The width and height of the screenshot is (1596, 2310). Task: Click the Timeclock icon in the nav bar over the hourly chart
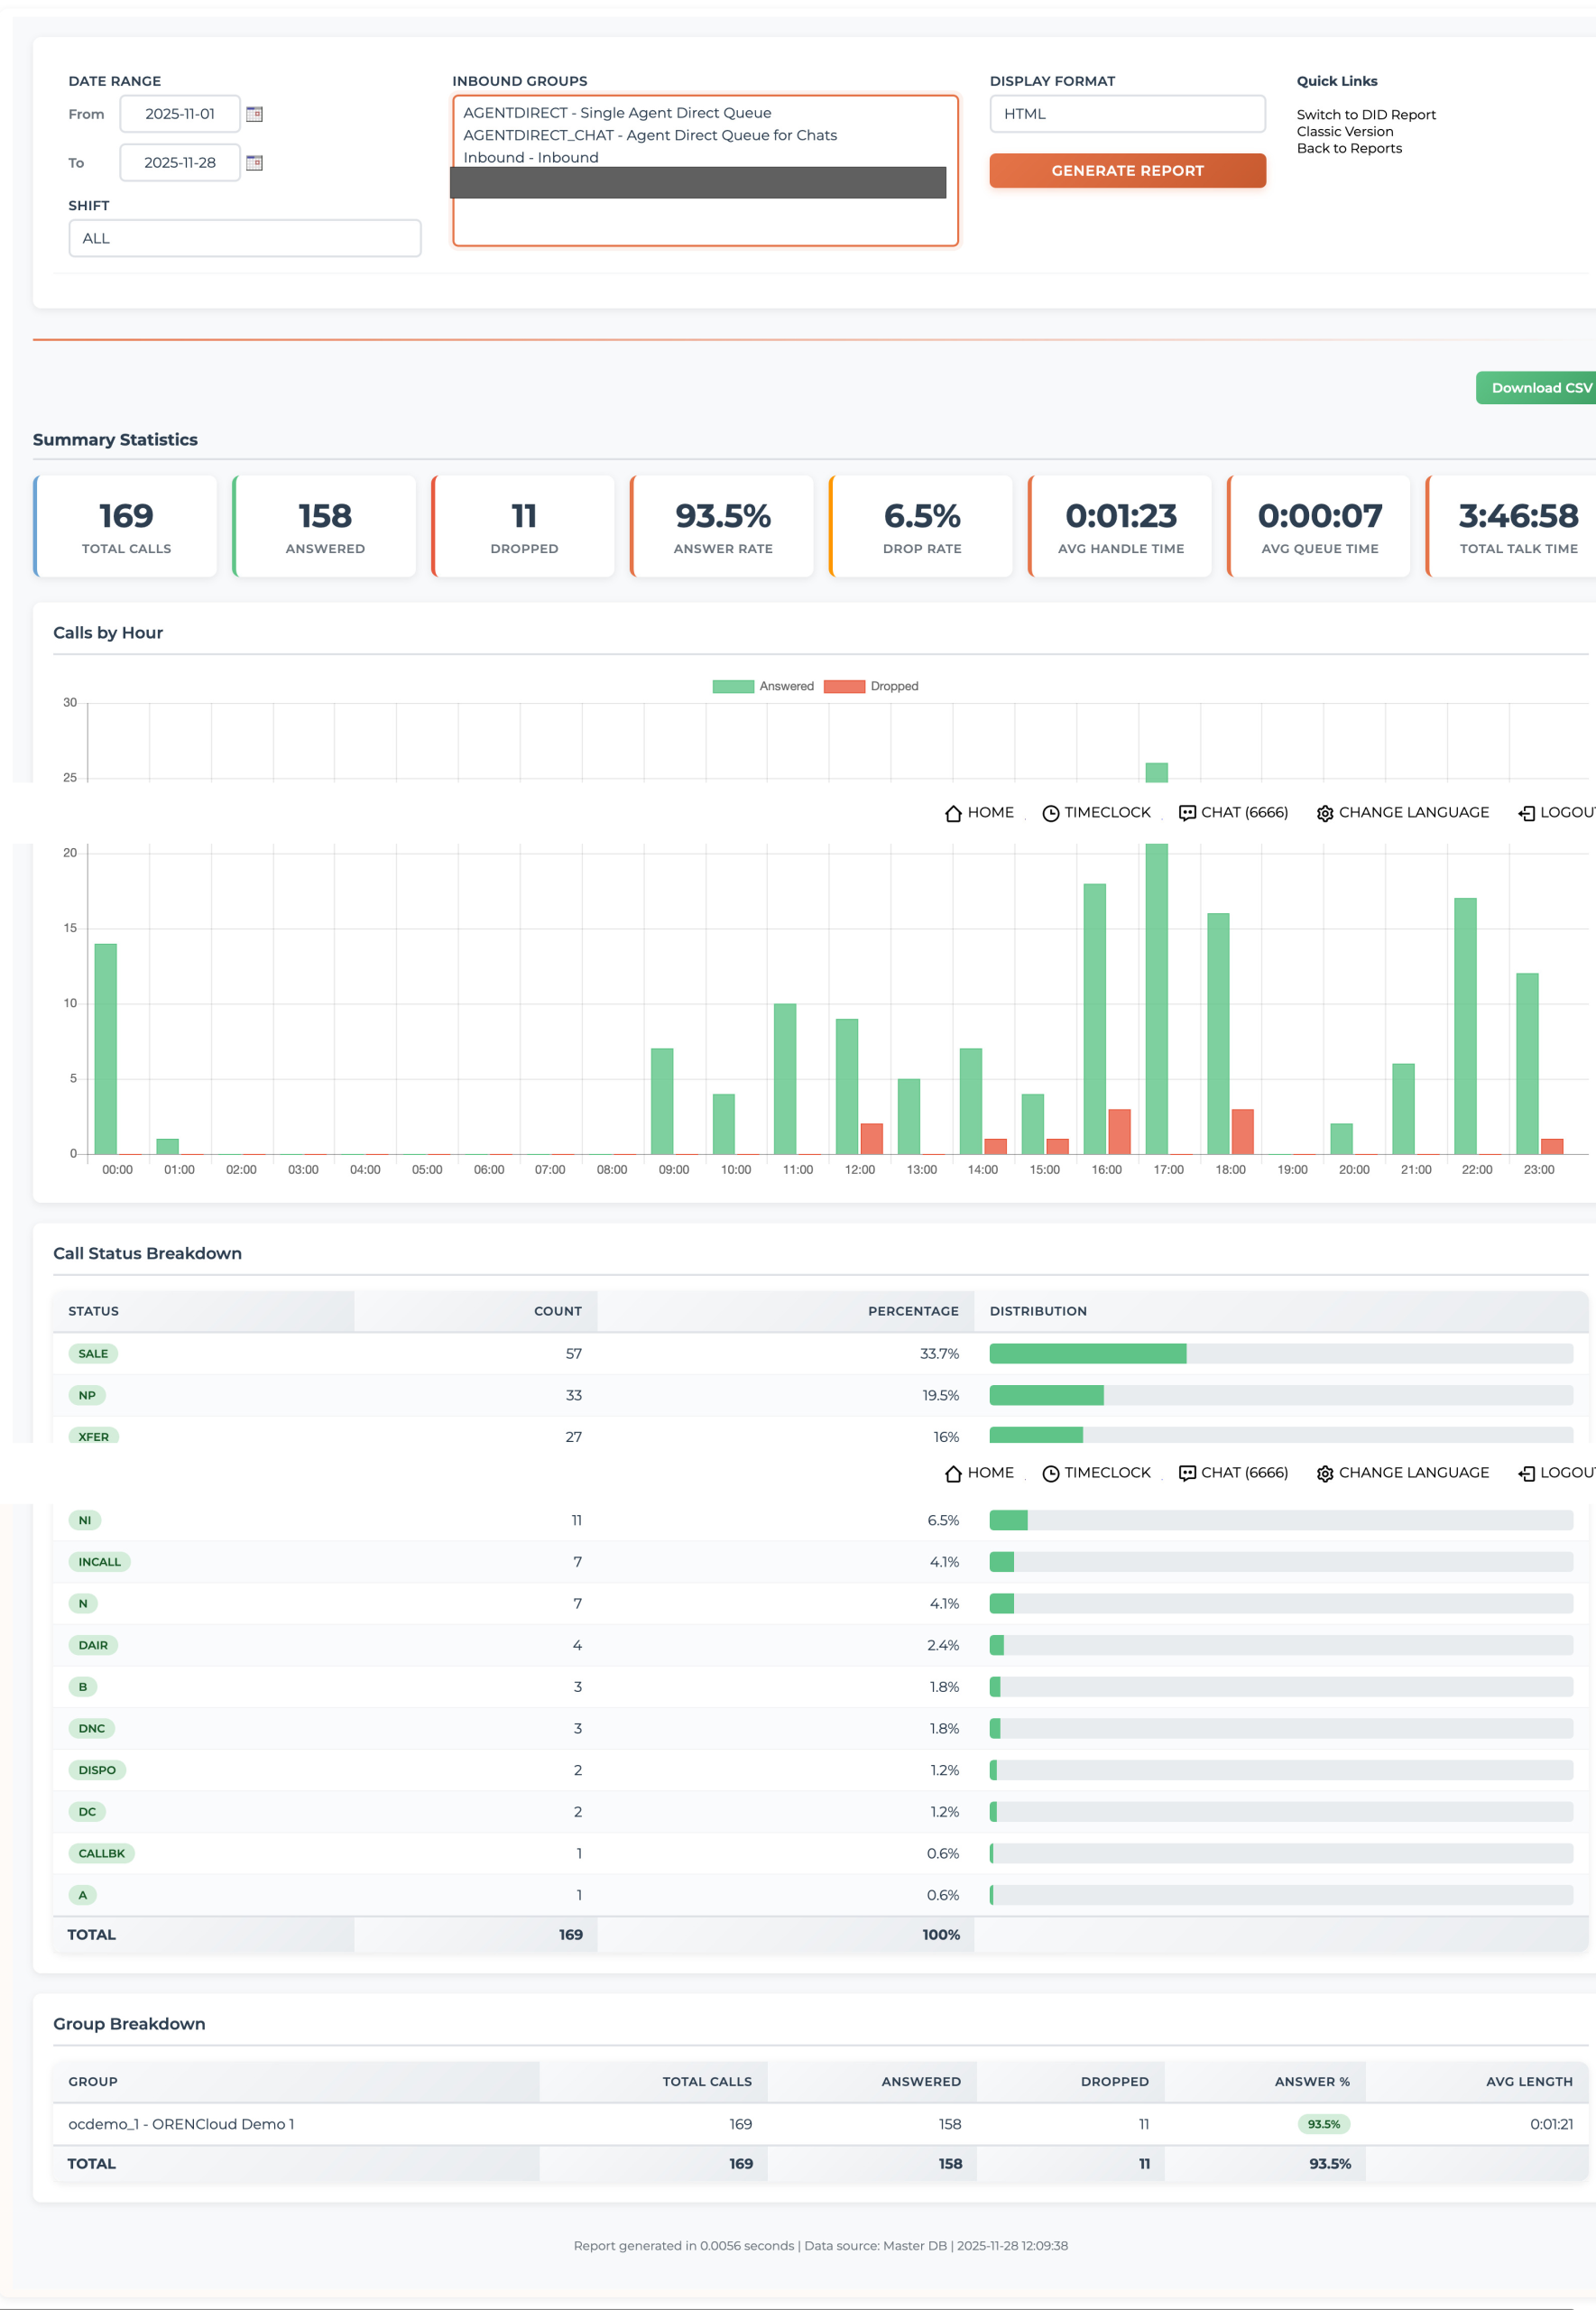[1050, 813]
